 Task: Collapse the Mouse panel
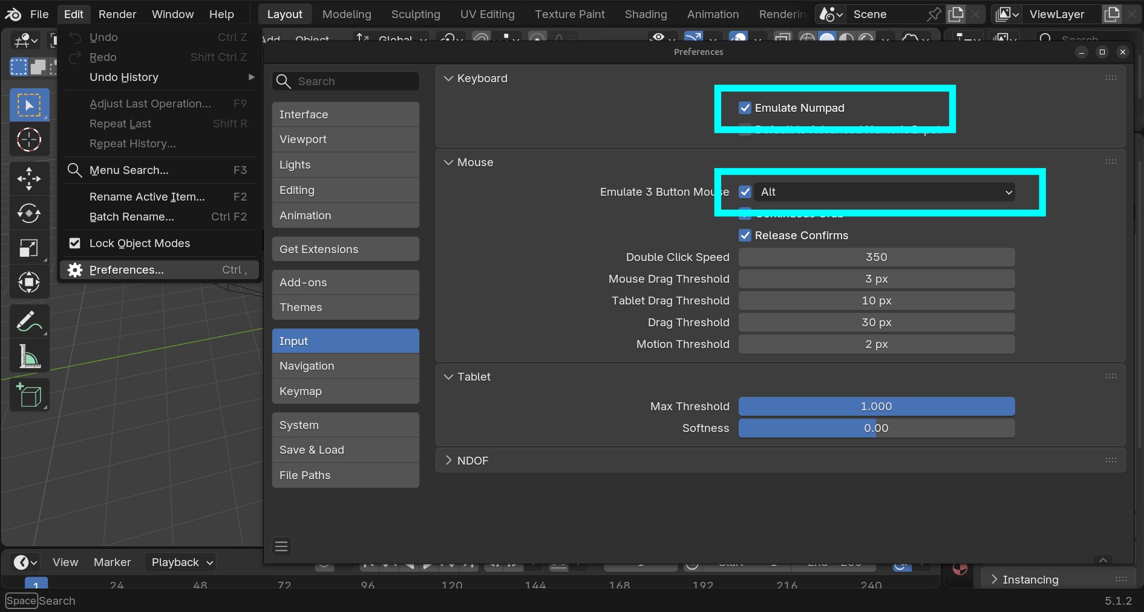[x=448, y=163]
